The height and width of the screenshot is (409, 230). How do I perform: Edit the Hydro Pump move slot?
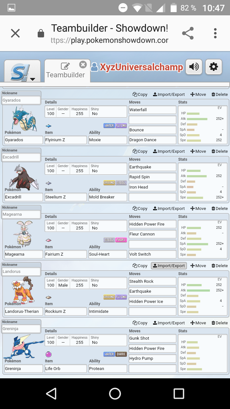152,359
